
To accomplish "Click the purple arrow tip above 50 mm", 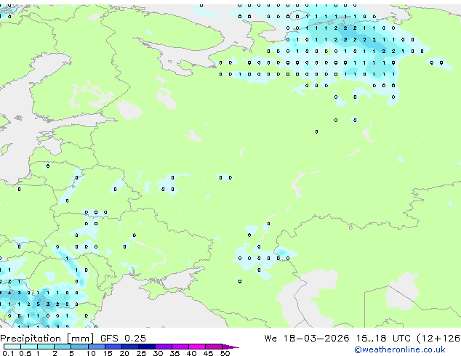I will [x=230, y=347].
